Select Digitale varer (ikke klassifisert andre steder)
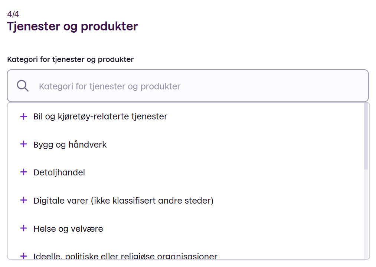The height and width of the screenshot is (267, 376). [123, 201]
